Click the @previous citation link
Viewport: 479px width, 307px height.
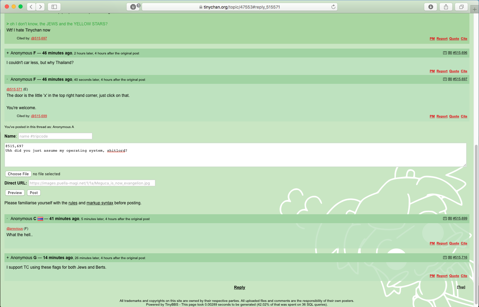pos(15,229)
